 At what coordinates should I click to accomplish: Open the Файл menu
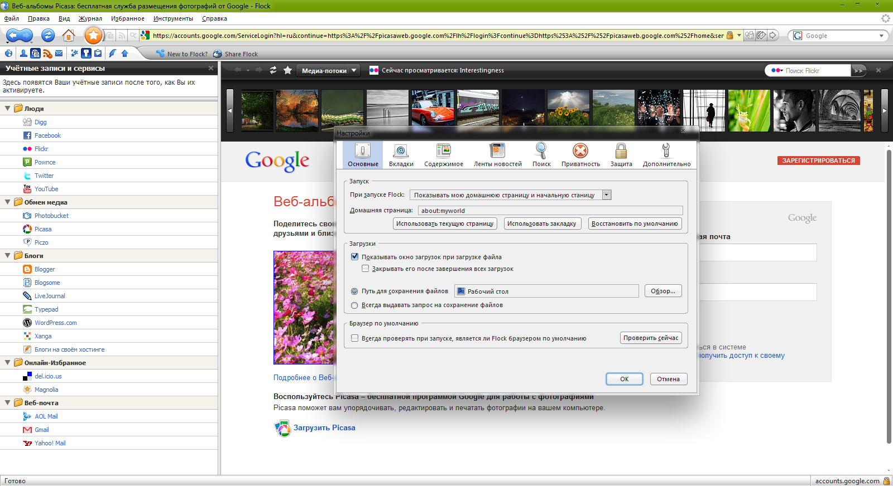click(x=12, y=18)
